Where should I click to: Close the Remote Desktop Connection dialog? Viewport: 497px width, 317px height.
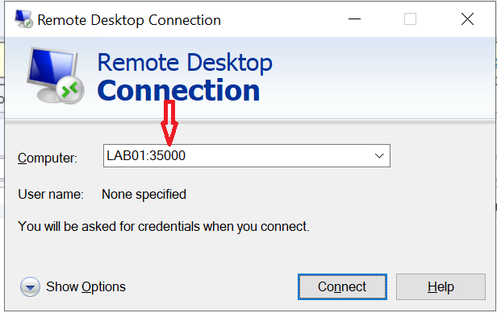tap(467, 19)
